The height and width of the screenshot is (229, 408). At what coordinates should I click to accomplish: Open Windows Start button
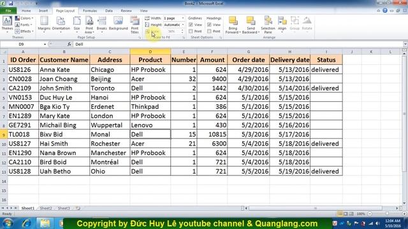point(8,223)
